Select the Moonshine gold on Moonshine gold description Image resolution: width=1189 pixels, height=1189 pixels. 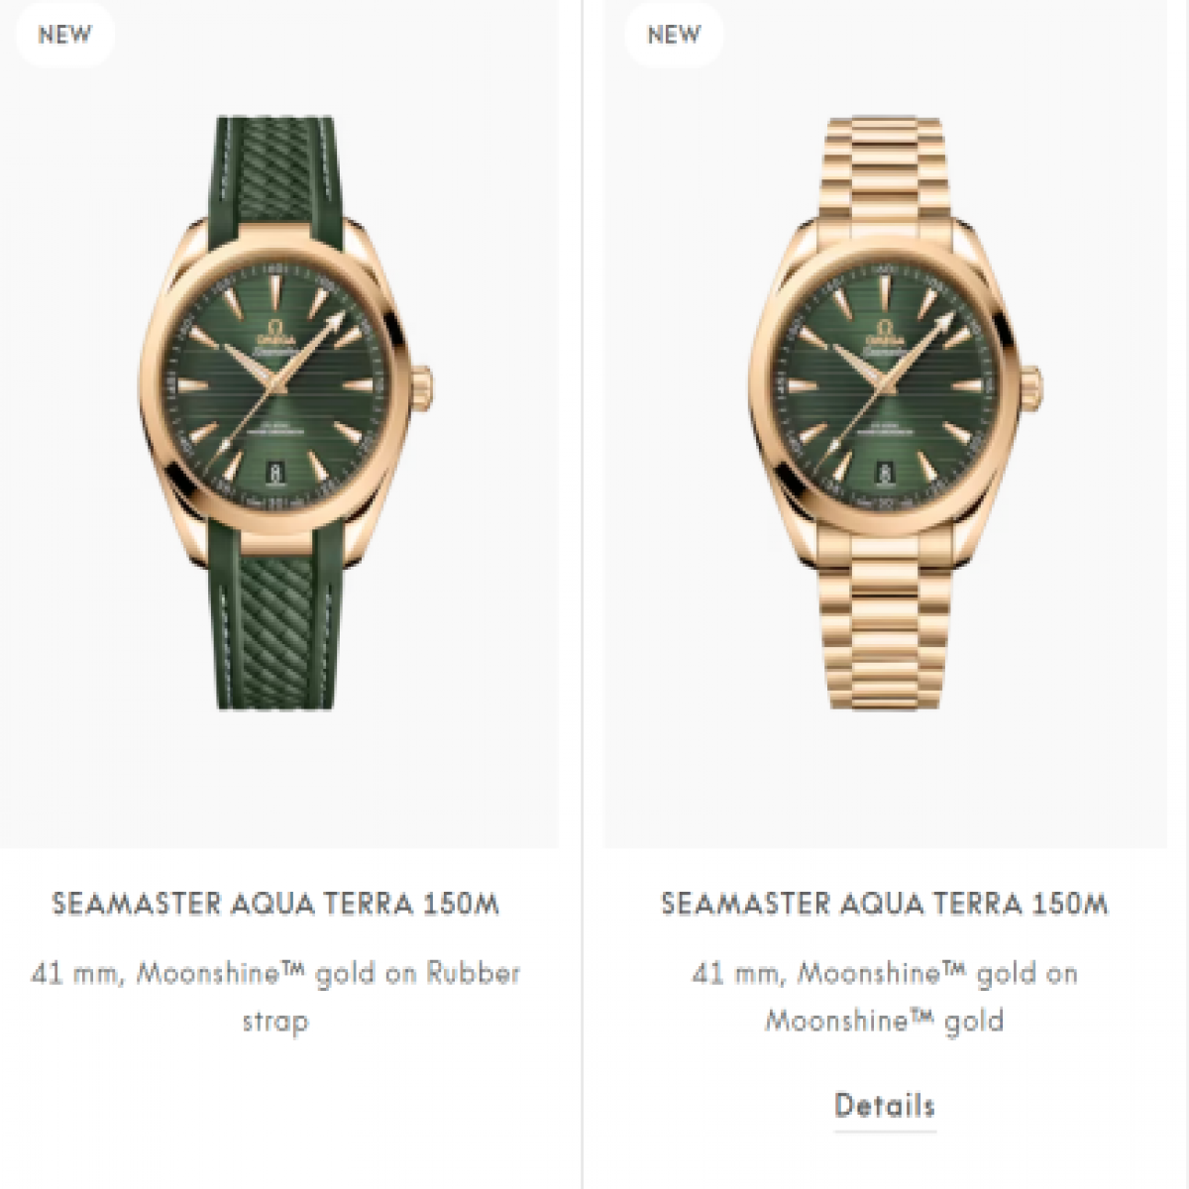(885, 997)
